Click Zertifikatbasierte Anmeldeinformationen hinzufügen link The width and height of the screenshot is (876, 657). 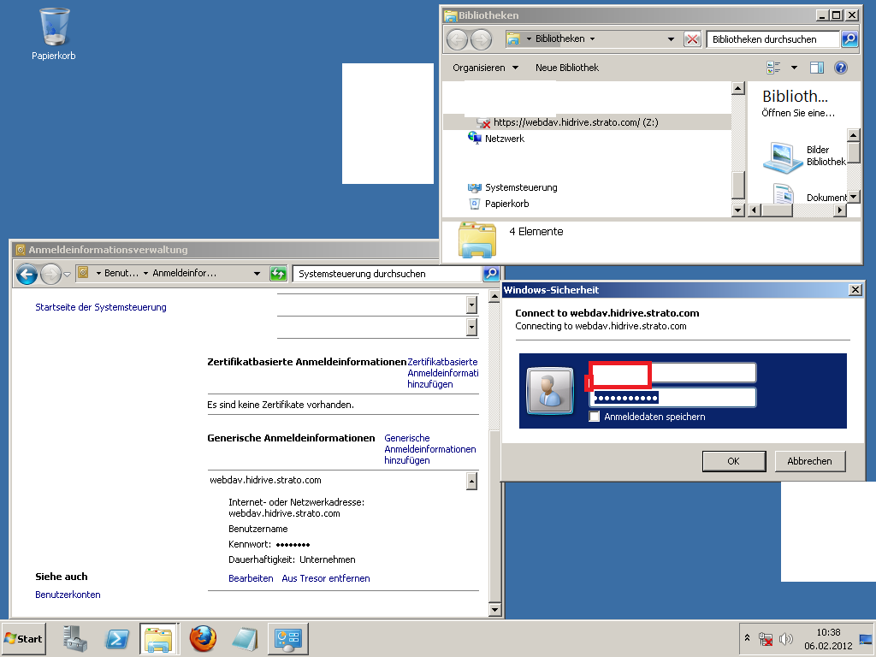coord(442,373)
